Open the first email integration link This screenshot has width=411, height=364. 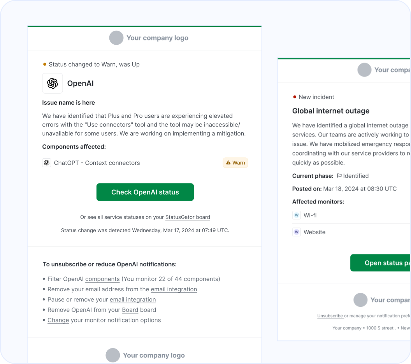click(x=174, y=289)
